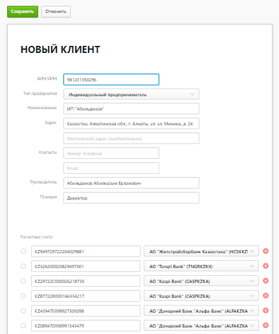This screenshot has height=334, width=279.
Task: Remove account KZ089470398991343479 red icon
Action: 265,326
